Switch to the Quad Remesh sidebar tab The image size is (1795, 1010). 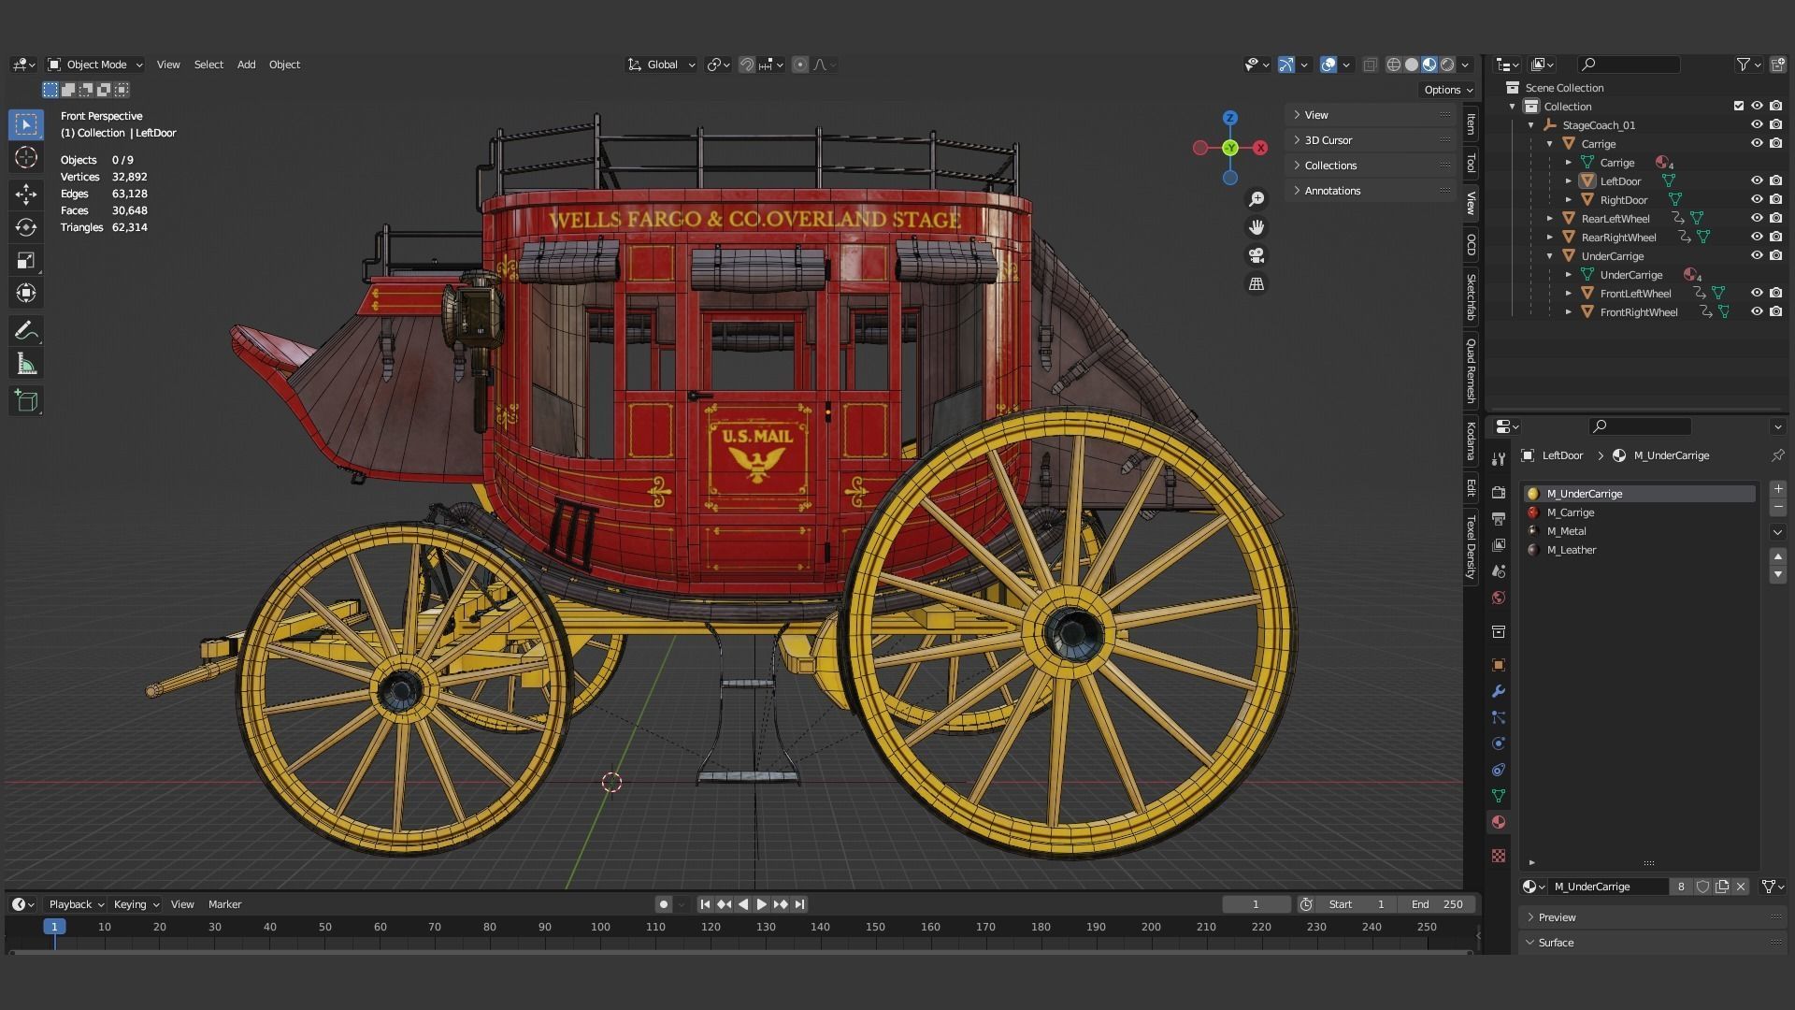[x=1471, y=370]
